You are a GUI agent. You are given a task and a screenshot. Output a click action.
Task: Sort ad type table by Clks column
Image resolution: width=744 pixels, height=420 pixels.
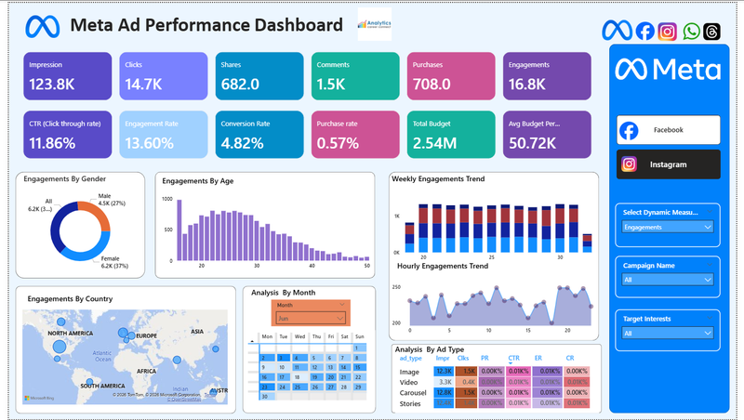point(463,359)
